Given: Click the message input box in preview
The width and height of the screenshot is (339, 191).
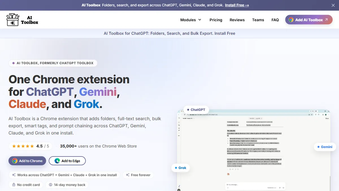Looking at the screenshot, I should point(255,186).
